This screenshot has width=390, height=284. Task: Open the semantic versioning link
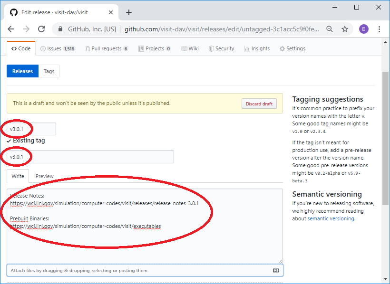point(331,218)
